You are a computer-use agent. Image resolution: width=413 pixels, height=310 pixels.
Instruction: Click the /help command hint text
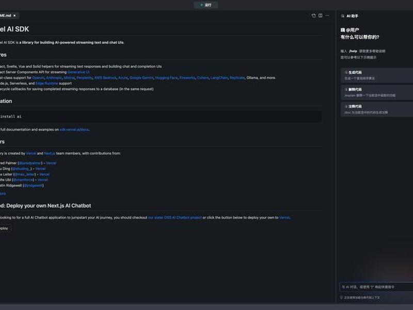(x=353, y=51)
